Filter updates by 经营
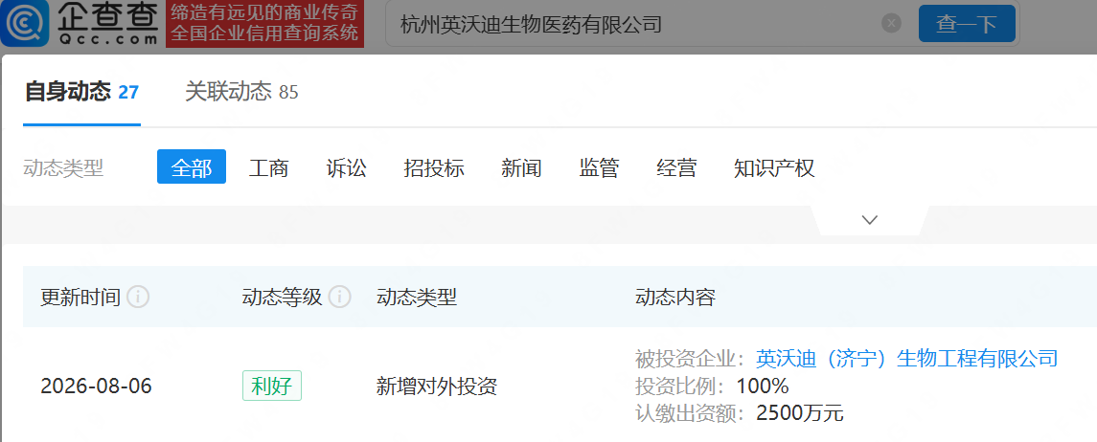The width and height of the screenshot is (1097, 442). [676, 168]
